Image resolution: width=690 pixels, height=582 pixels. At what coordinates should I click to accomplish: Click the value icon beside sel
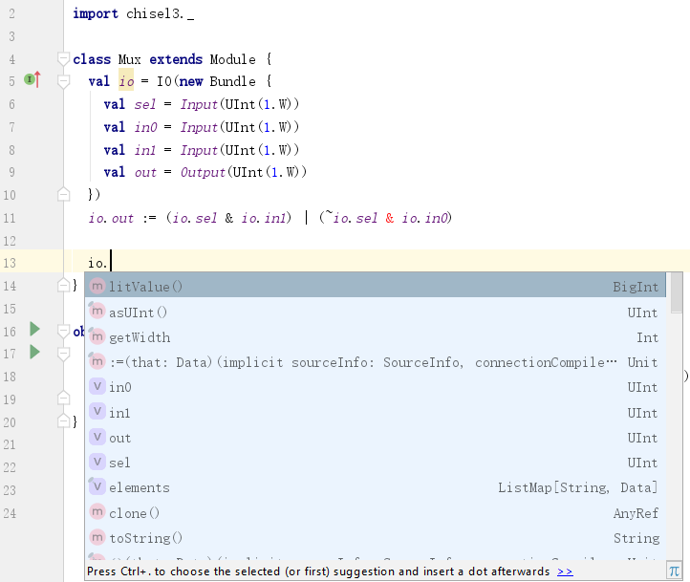click(x=97, y=462)
